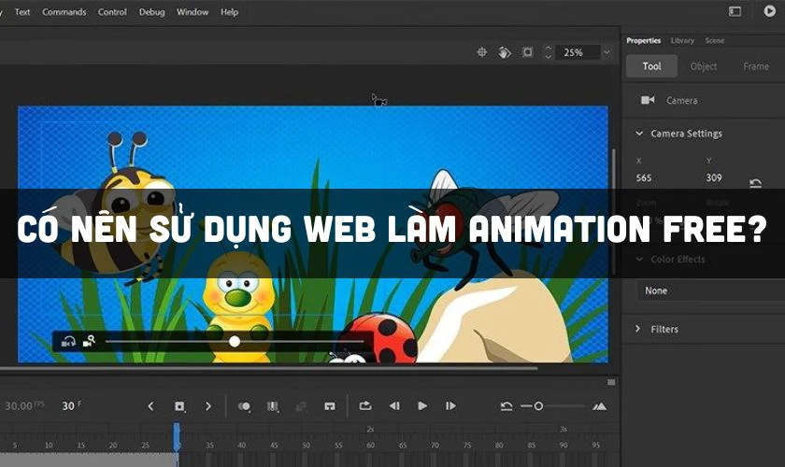Switch to the Library panel tab
The image size is (785, 467).
coord(682,40)
